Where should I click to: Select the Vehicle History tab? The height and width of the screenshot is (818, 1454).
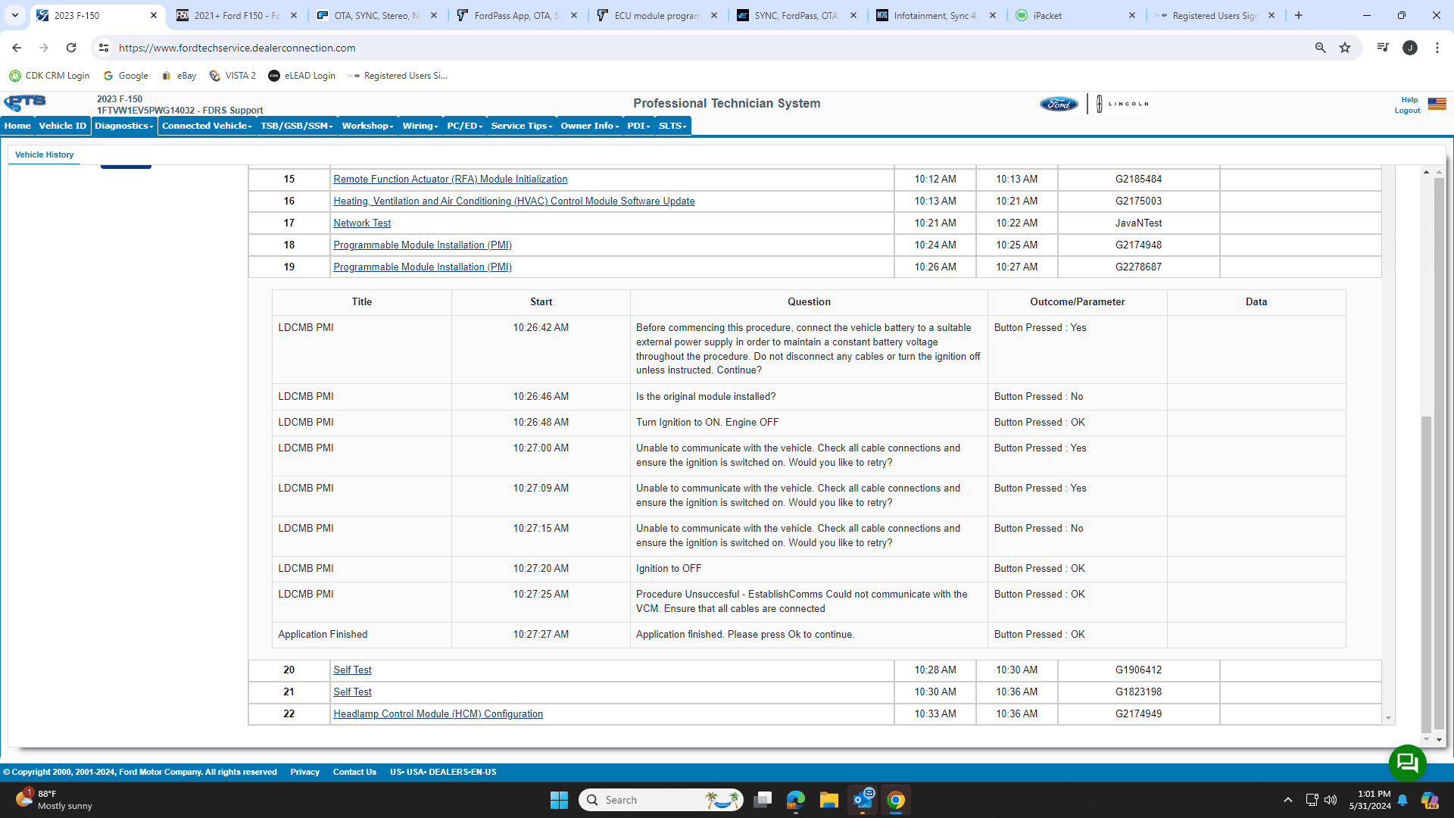44,155
